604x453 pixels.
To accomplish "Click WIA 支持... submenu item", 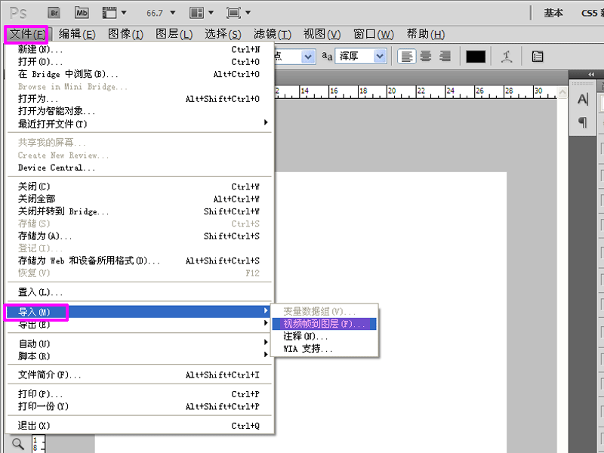I will coord(324,348).
